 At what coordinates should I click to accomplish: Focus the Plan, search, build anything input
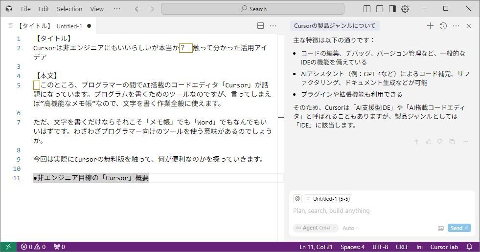tap(382, 211)
